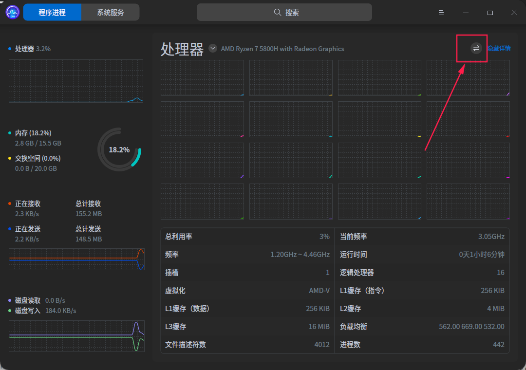Select the 程序进程 tab
This screenshot has height=370, width=526.
coord(52,12)
